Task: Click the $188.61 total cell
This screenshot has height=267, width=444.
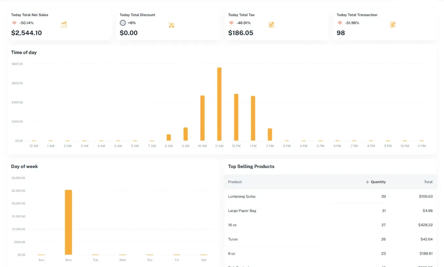Action: coord(426,253)
